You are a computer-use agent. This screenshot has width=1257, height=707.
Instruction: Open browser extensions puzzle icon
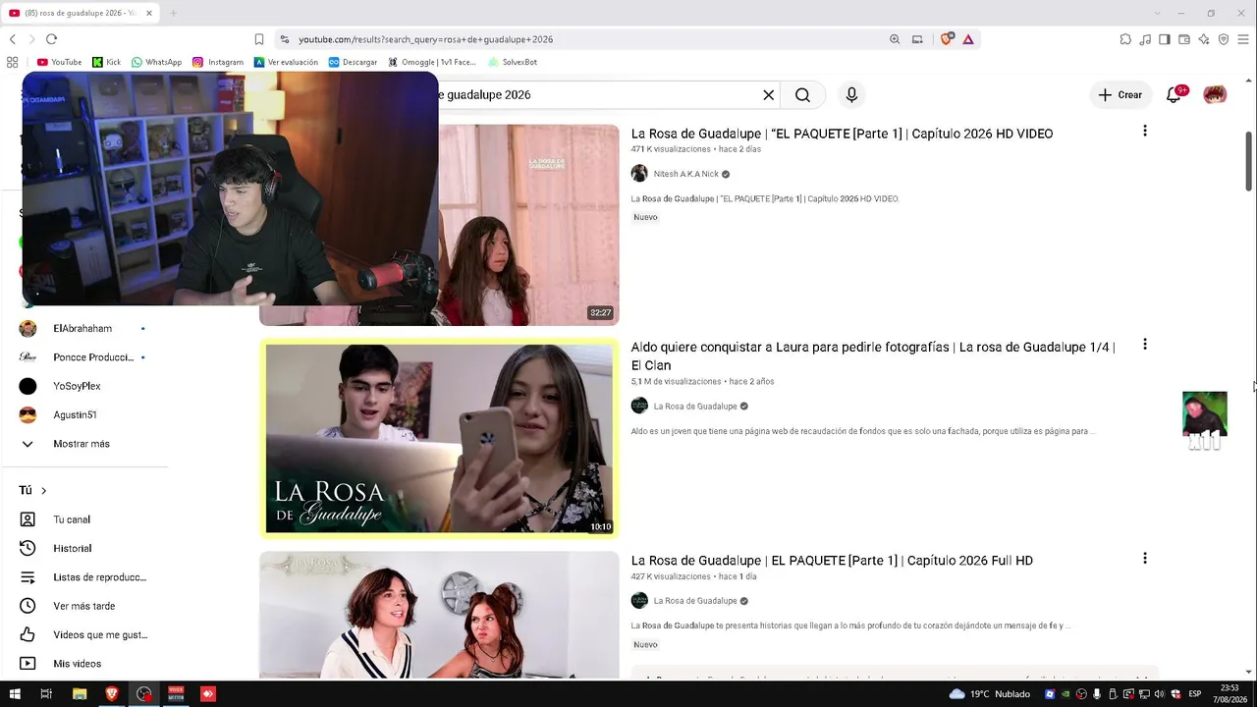[1125, 39]
